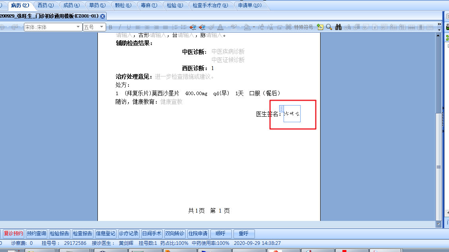Open fill color dropdown arrow
This screenshot has width=449, height=252.
click(254, 27)
